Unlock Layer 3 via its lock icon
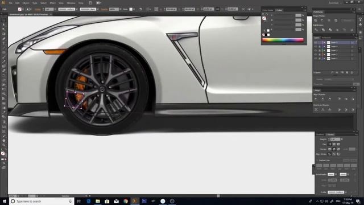364x205 pixels. coord(320,51)
